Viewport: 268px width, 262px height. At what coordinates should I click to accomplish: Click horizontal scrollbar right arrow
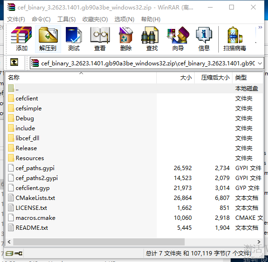(259, 242)
